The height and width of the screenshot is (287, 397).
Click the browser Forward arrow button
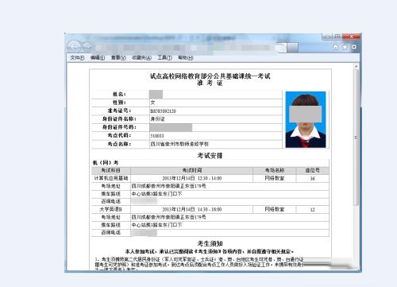click(87, 47)
